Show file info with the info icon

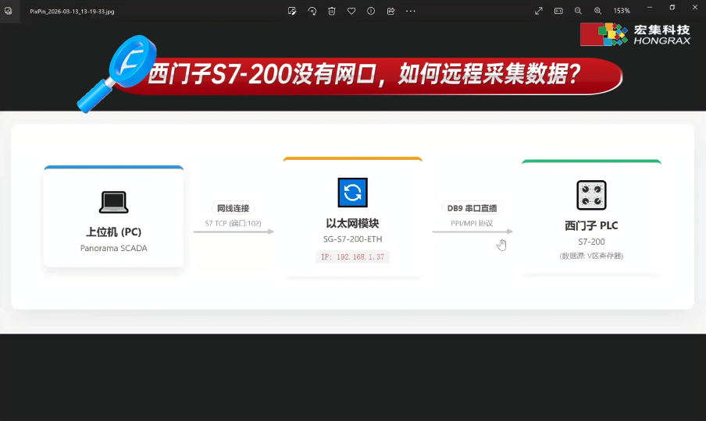371,11
